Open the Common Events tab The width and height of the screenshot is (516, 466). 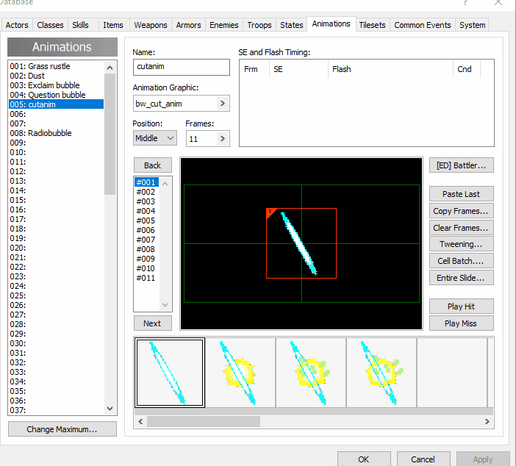coord(423,25)
